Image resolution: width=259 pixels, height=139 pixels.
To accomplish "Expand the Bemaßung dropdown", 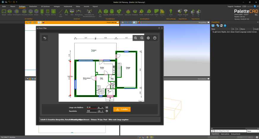I will coord(79,17).
